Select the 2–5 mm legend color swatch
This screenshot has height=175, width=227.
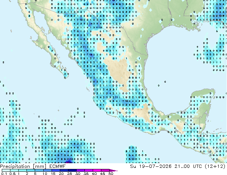[x=31, y=170]
